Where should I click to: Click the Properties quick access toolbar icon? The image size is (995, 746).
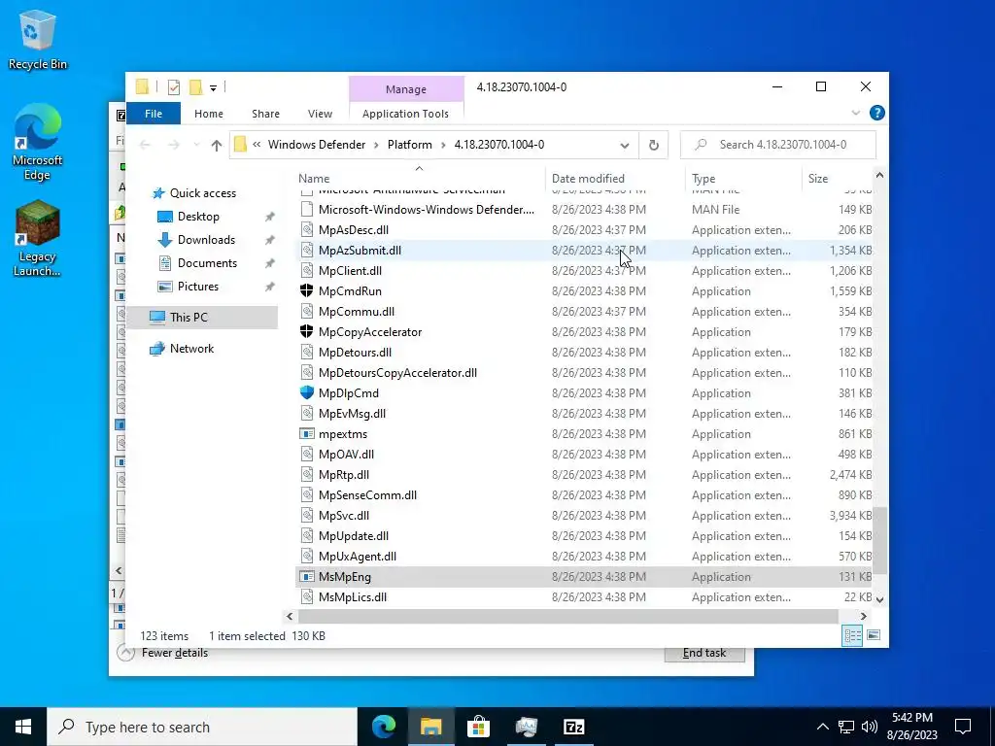click(174, 87)
